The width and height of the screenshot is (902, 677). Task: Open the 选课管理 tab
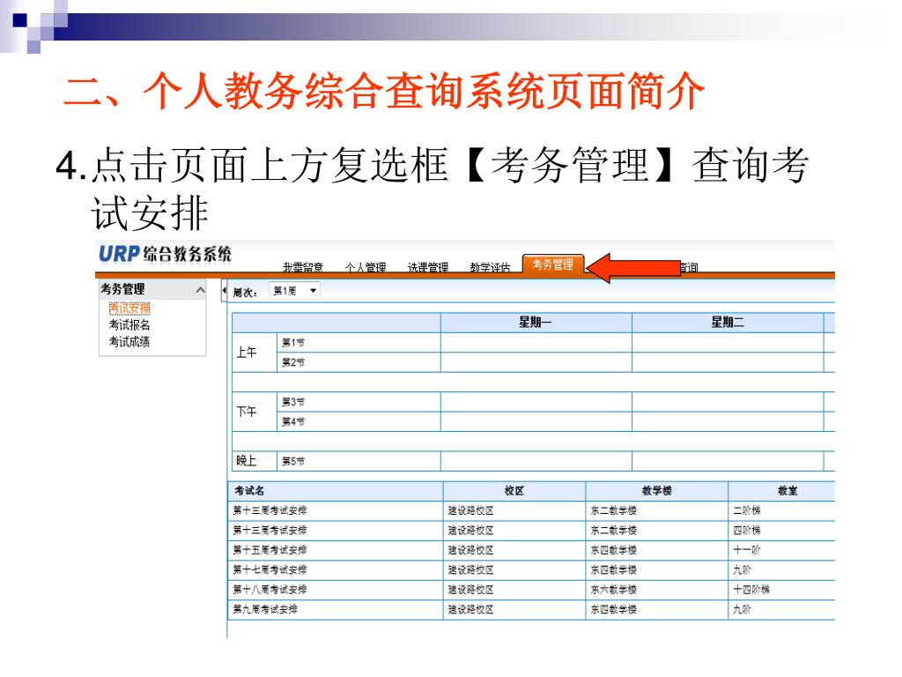click(x=428, y=267)
